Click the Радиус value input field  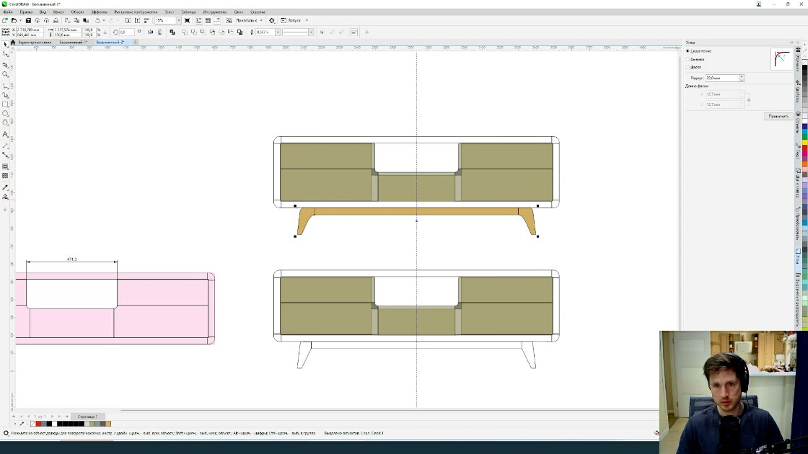(722, 78)
